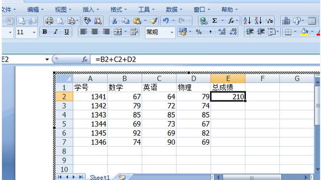Open paste options dropdown arrow
This screenshot has height=180, width=321.
click(145, 21)
